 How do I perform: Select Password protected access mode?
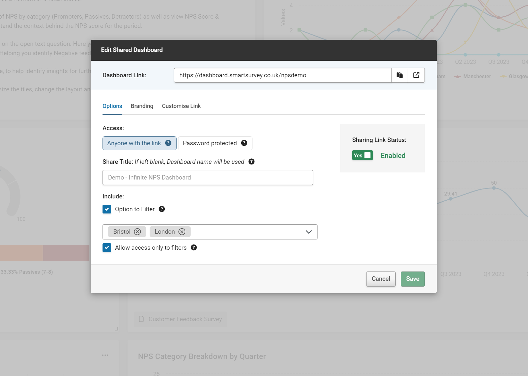point(210,143)
